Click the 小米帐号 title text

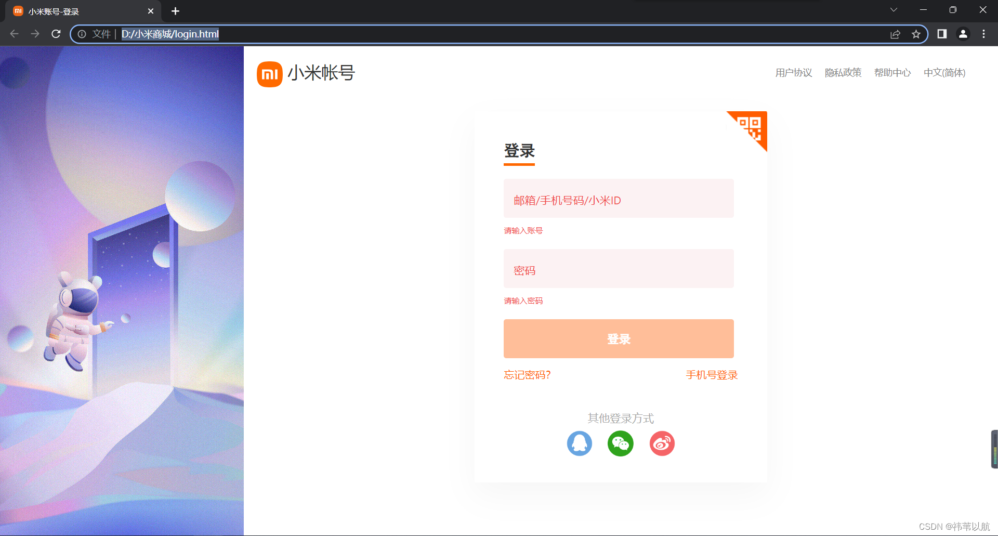tap(321, 73)
